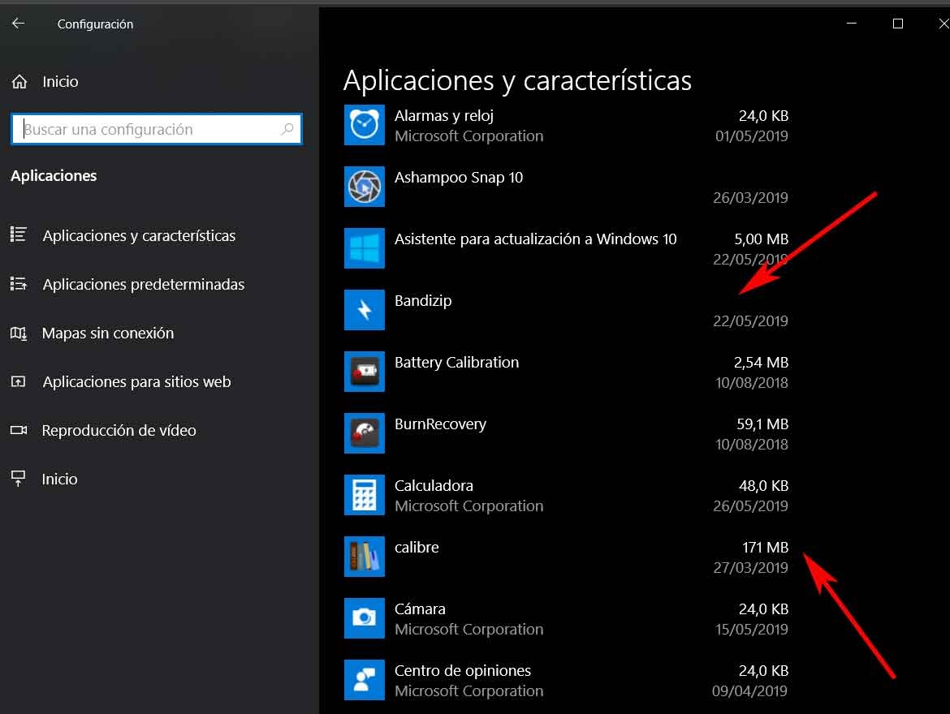The height and width of the screenshot is (714, 950).
Task: Click Ashampoo's 26/03/2019 install date
Action: point(751,197)
